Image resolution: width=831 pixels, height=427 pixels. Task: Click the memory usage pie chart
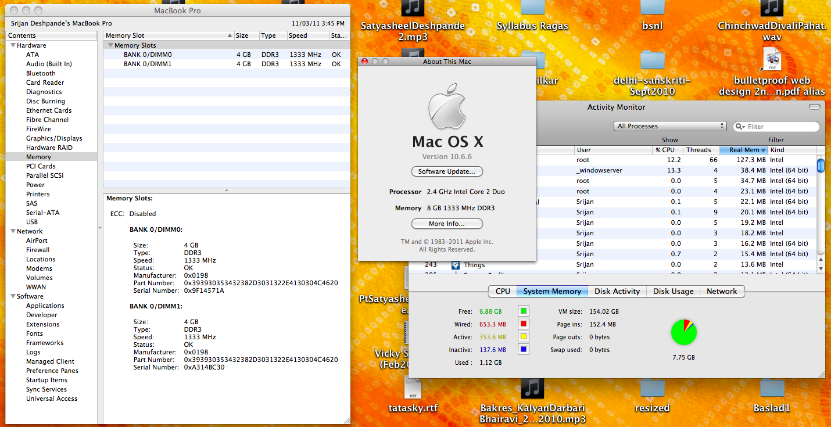point(684,332)
